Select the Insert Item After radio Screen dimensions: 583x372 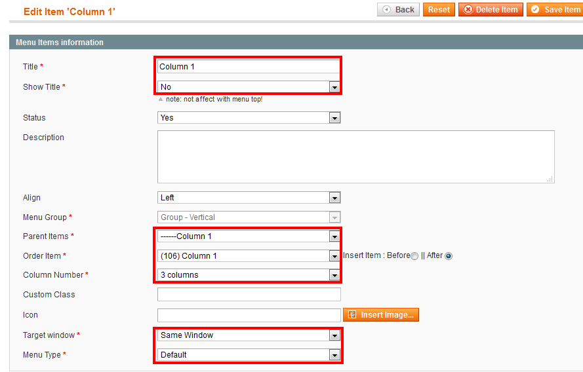click(449, 256)
